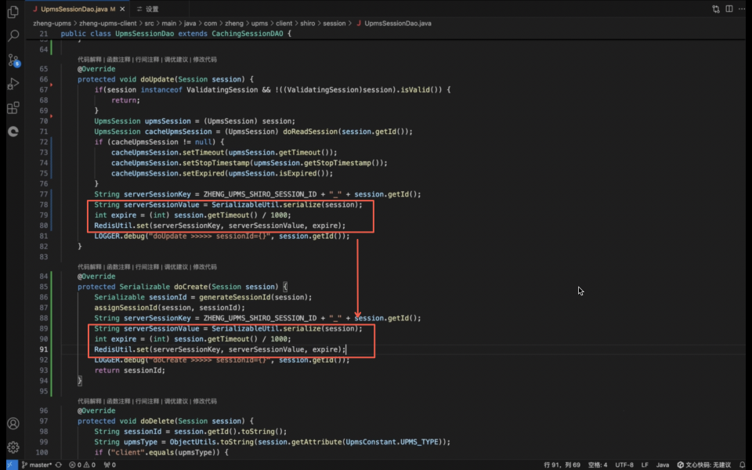Screen dimensions: 752x470
Task: Select upms in the breadcrumb
Action: (x=259, y=23)
